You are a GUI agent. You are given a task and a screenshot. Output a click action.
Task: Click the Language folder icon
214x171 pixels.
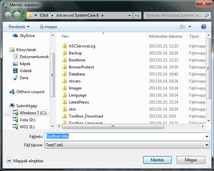(65, 95)
